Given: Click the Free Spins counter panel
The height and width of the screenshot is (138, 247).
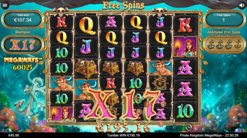Looking at the screenshot, I should (224, 19).
